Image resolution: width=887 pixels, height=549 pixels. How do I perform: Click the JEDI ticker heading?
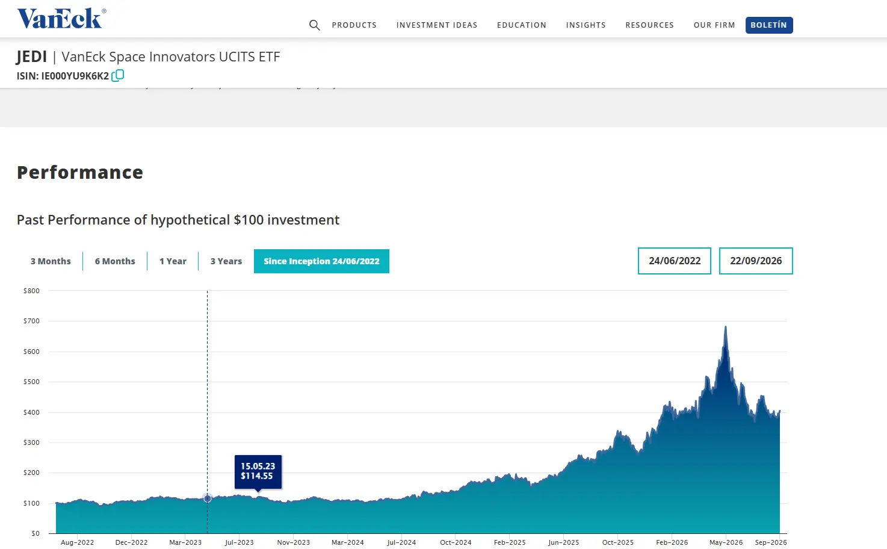pyautogui.click(x=31, y=57)
